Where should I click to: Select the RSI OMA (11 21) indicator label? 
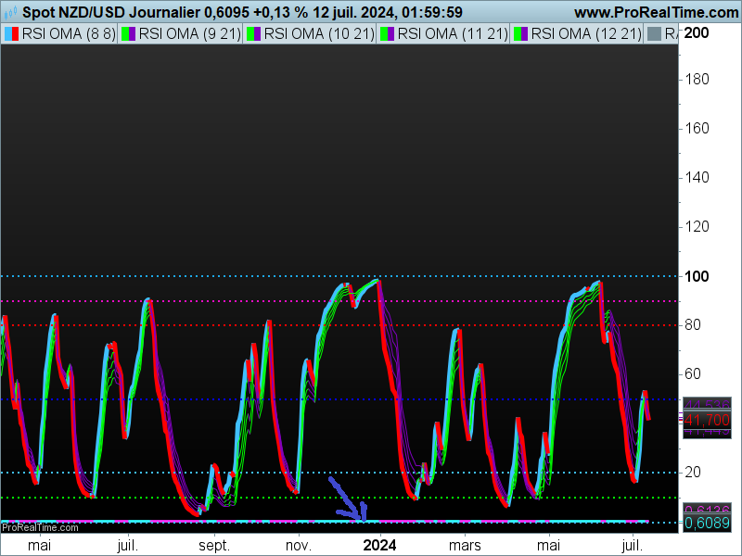453,33
